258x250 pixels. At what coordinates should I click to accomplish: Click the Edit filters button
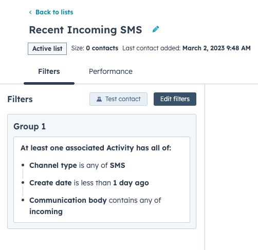[x=175, y=99]
